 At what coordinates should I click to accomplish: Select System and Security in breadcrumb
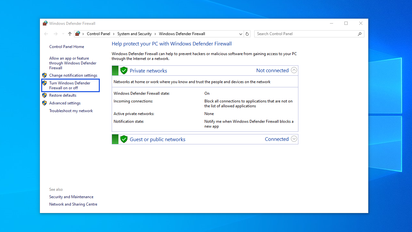(134, 34)
